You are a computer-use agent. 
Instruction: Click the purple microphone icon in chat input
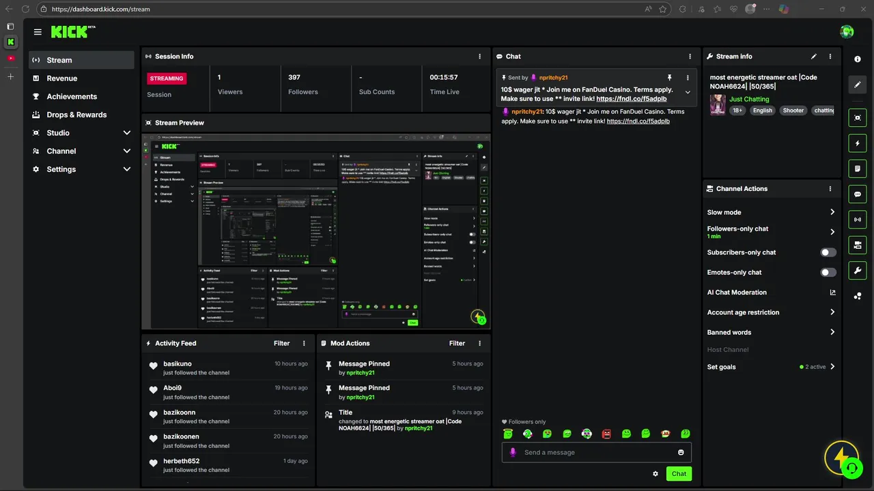513,452
